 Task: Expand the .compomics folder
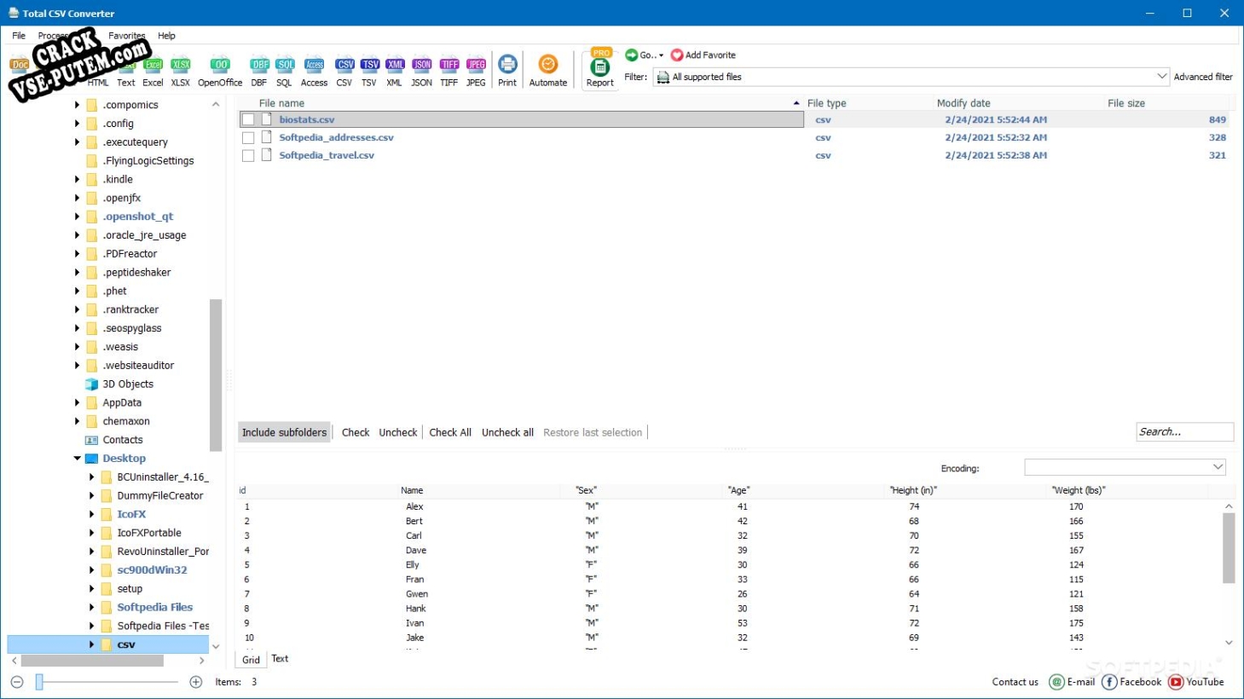77,105
